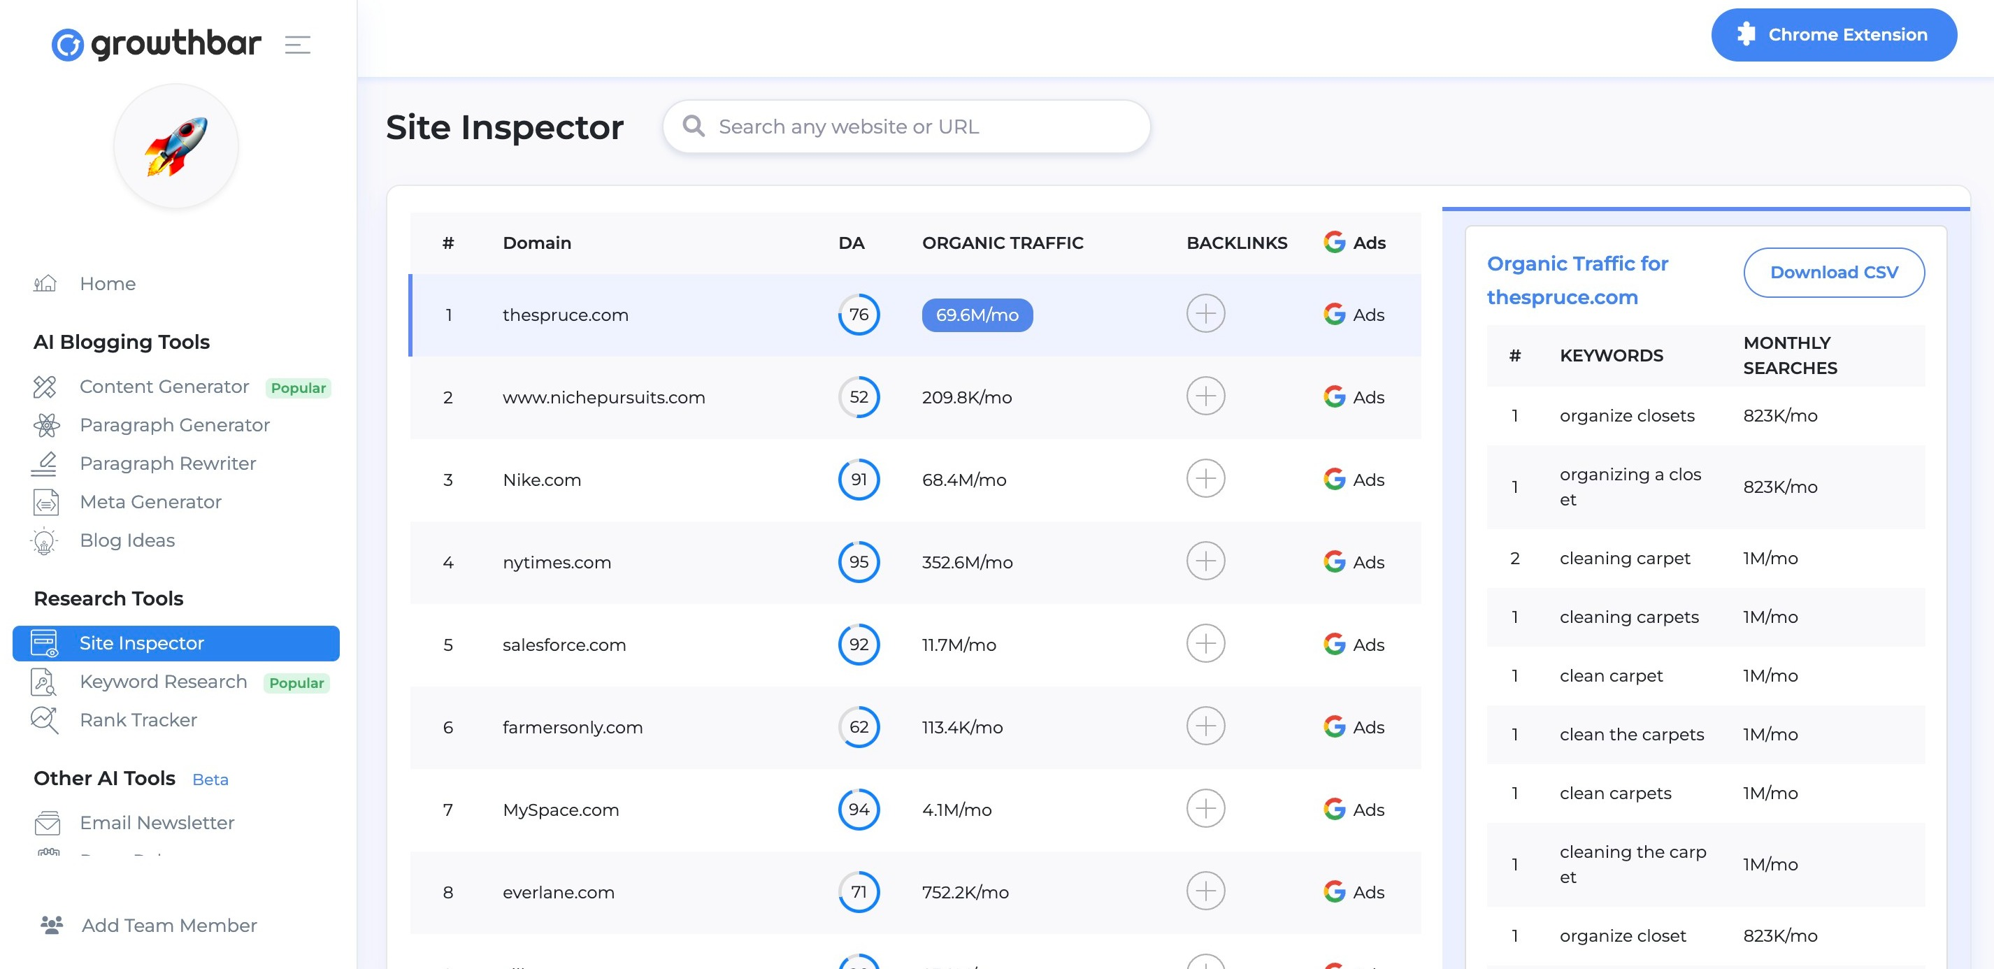Open Google Ads for MySpace.com
The width and height of the screenshot is (1994, 969).
1354,810
